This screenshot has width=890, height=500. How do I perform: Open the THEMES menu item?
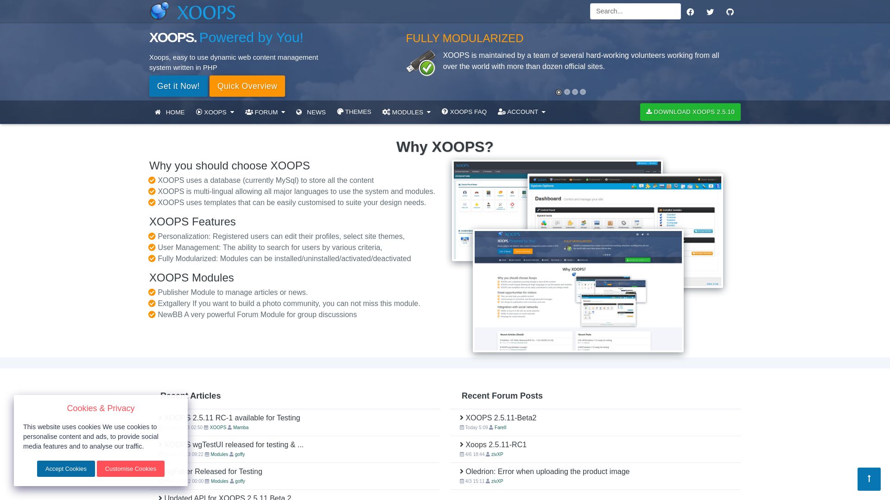pyautogui.click(x=358, y=112)
